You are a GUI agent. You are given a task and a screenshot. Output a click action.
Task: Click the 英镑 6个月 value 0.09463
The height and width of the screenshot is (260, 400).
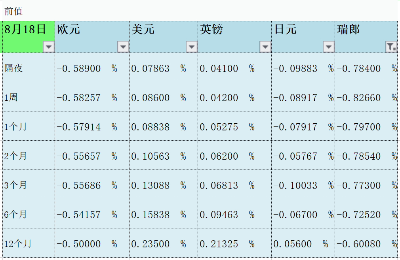tap(219, 215)
